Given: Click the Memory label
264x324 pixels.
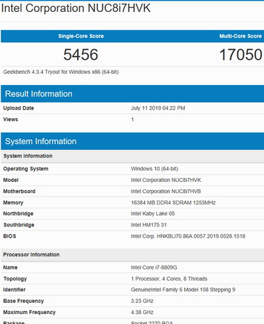Looking at the screenshot, I should tap(13, 202).
